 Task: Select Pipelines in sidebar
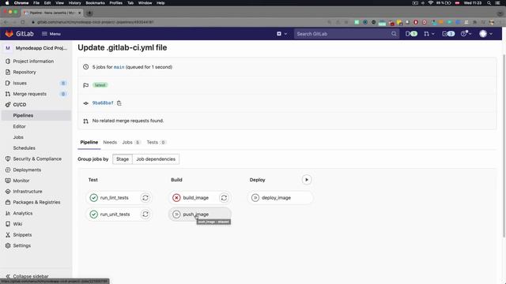coord(36,115)
